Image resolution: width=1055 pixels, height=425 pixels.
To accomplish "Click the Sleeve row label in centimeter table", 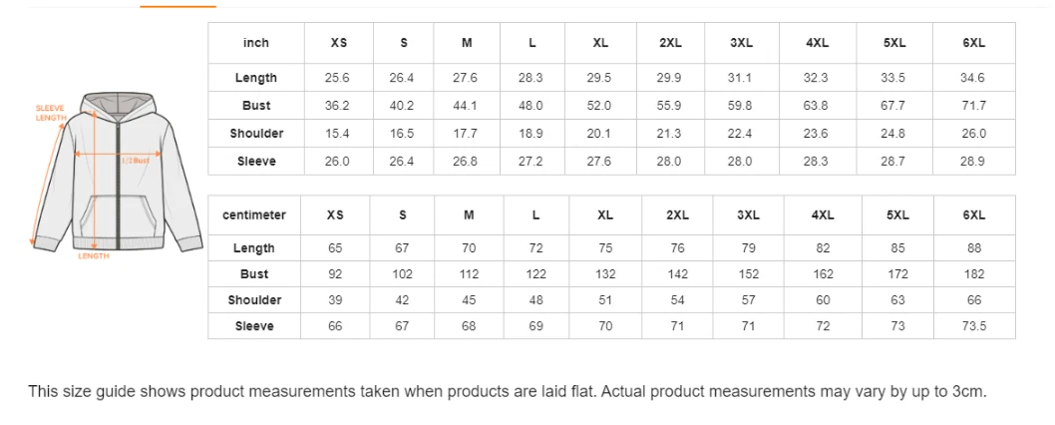I will pos(254,326).
